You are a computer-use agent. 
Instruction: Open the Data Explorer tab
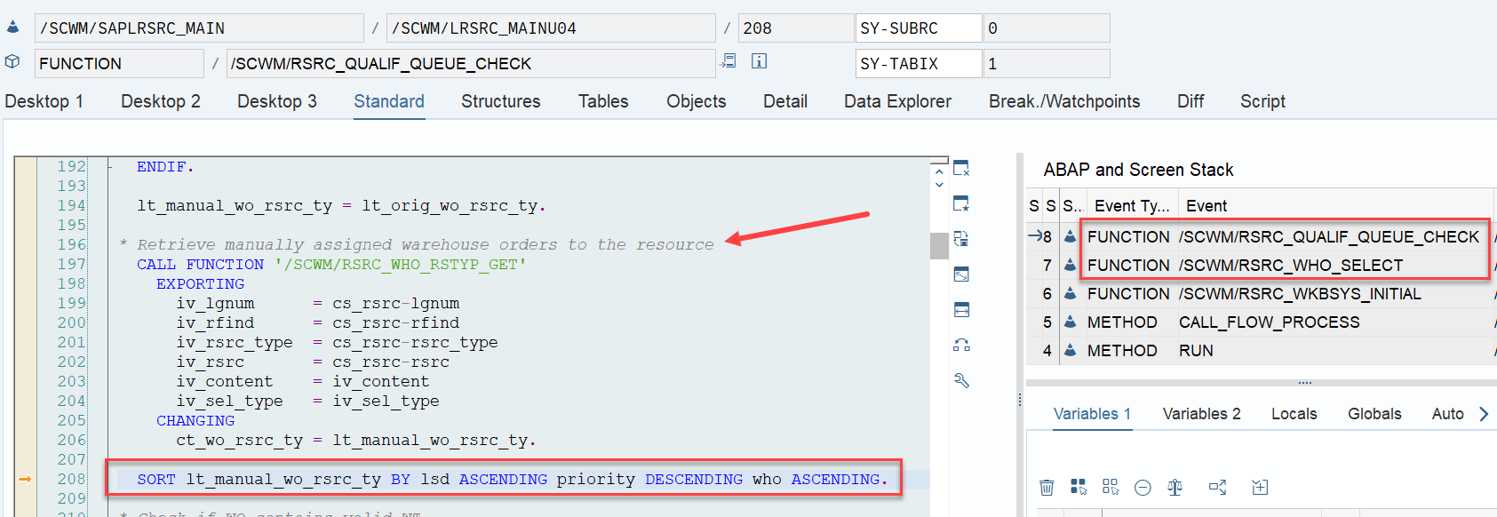pos(897,101)
